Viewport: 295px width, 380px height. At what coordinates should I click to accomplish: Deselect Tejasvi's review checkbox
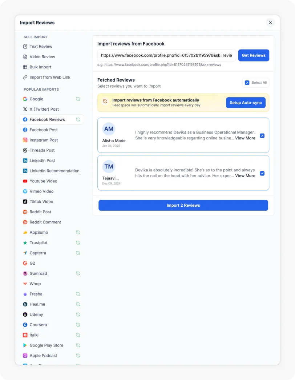(262, 173)
